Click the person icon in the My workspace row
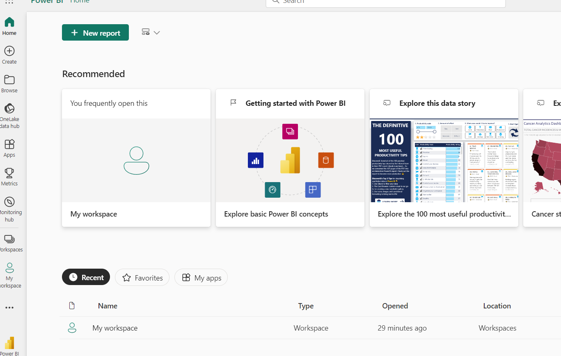This screenshot has height=356, width=561. click(72, 328)
